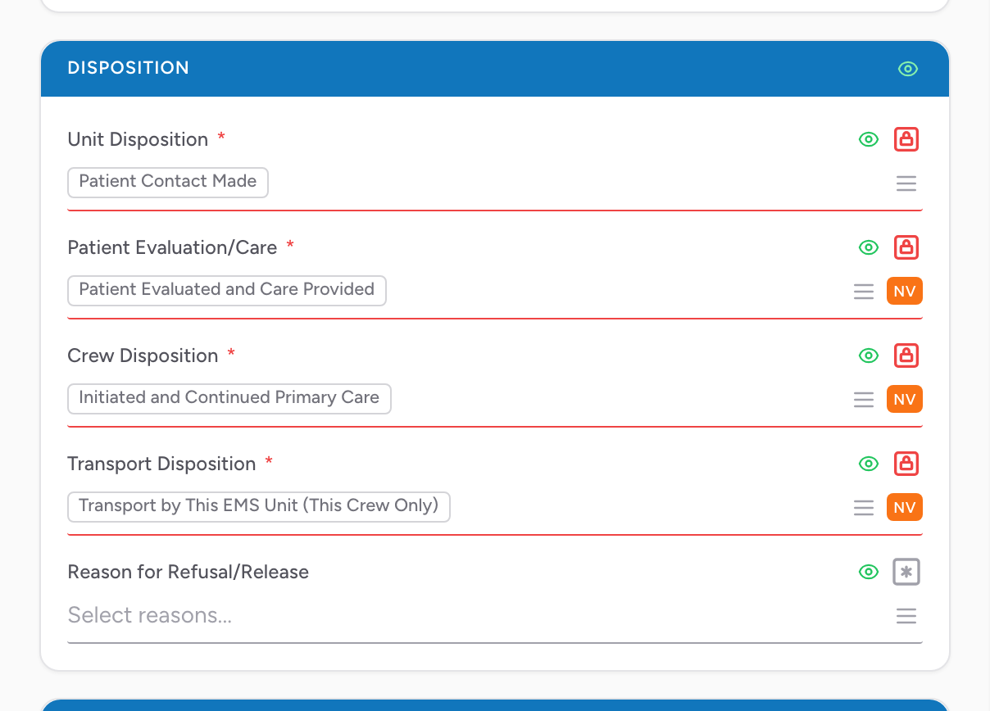Click the Unit Disposition label
Image resolution: width=990 pixels, height=711 pixels.
point(138,139)
